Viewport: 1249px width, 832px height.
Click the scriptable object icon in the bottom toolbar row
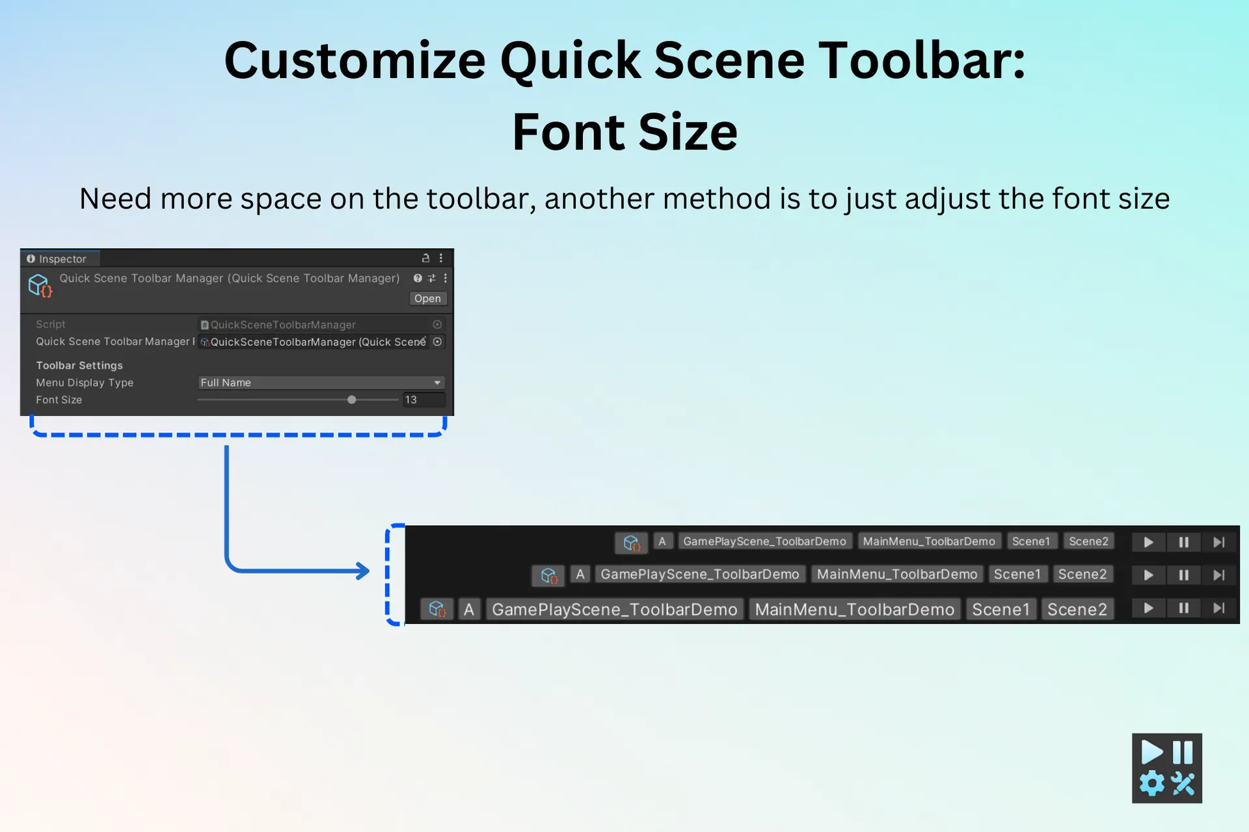point(436,610)
